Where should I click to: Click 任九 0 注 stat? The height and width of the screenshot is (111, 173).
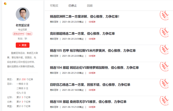tap(21, 93)
